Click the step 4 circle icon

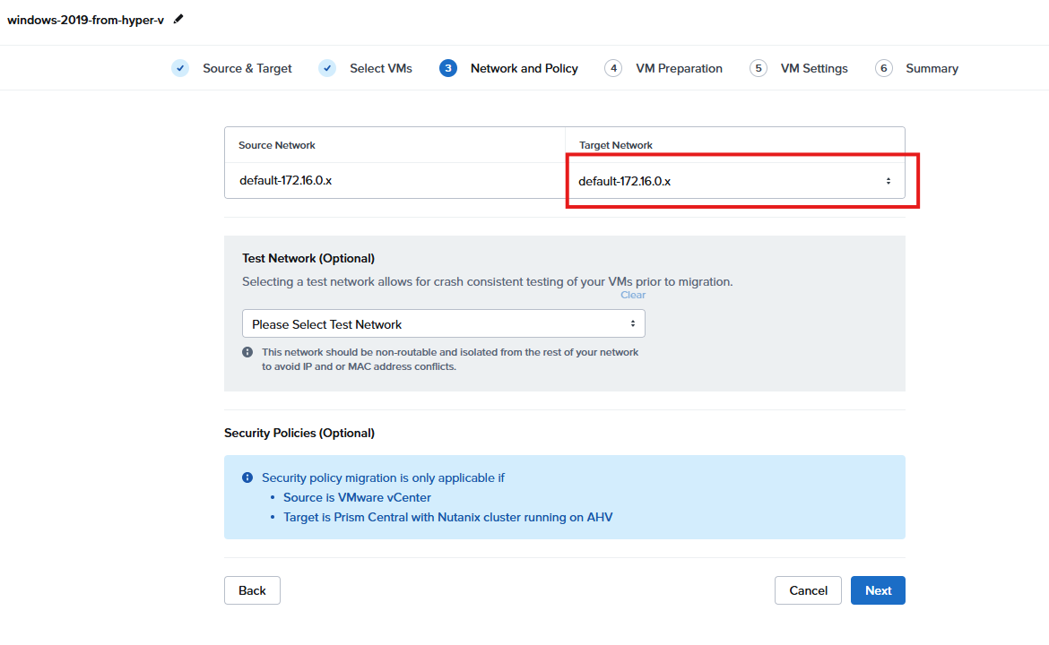(613, 68)
